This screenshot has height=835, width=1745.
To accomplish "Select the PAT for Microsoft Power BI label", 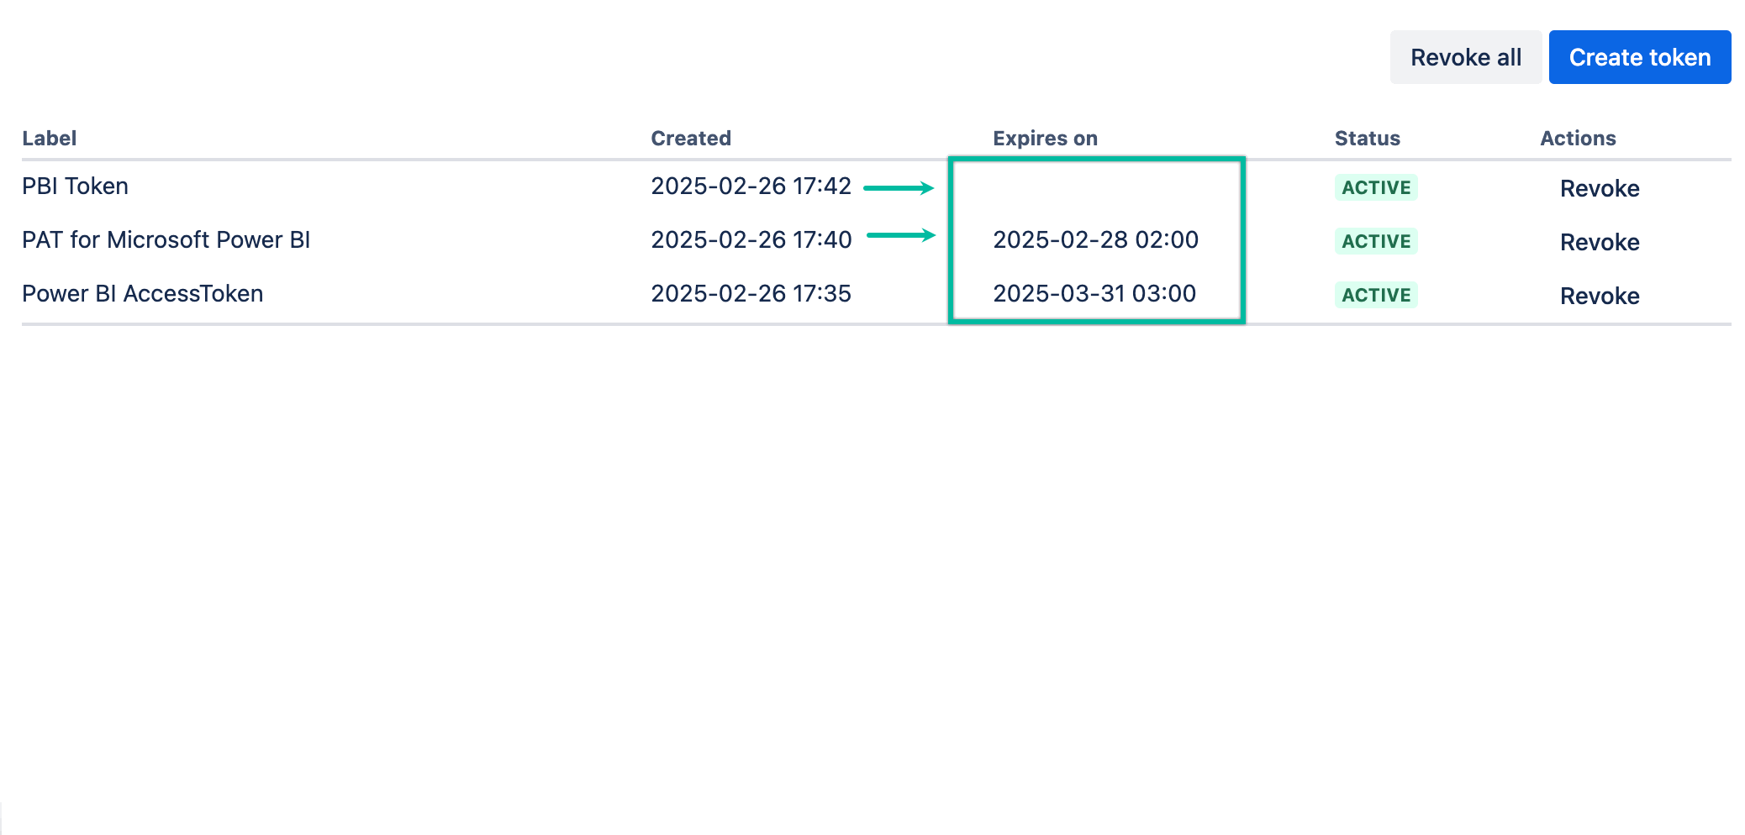I will (x=166, y=240).
